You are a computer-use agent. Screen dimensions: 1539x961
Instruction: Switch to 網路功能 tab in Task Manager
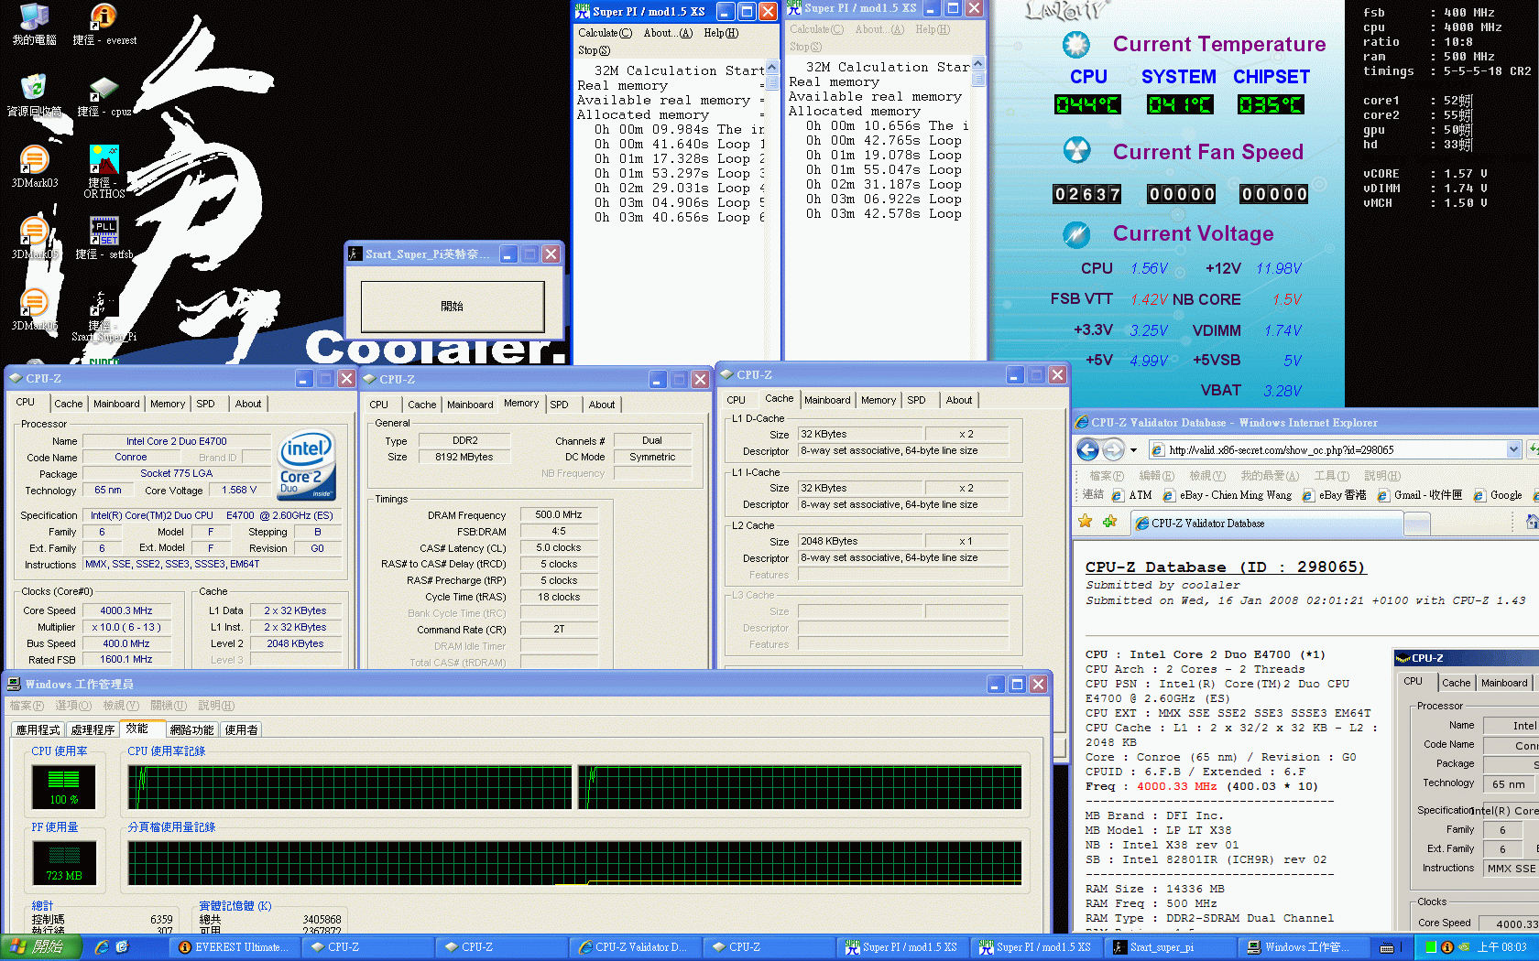pyautogui.click(x=191, y=729)
